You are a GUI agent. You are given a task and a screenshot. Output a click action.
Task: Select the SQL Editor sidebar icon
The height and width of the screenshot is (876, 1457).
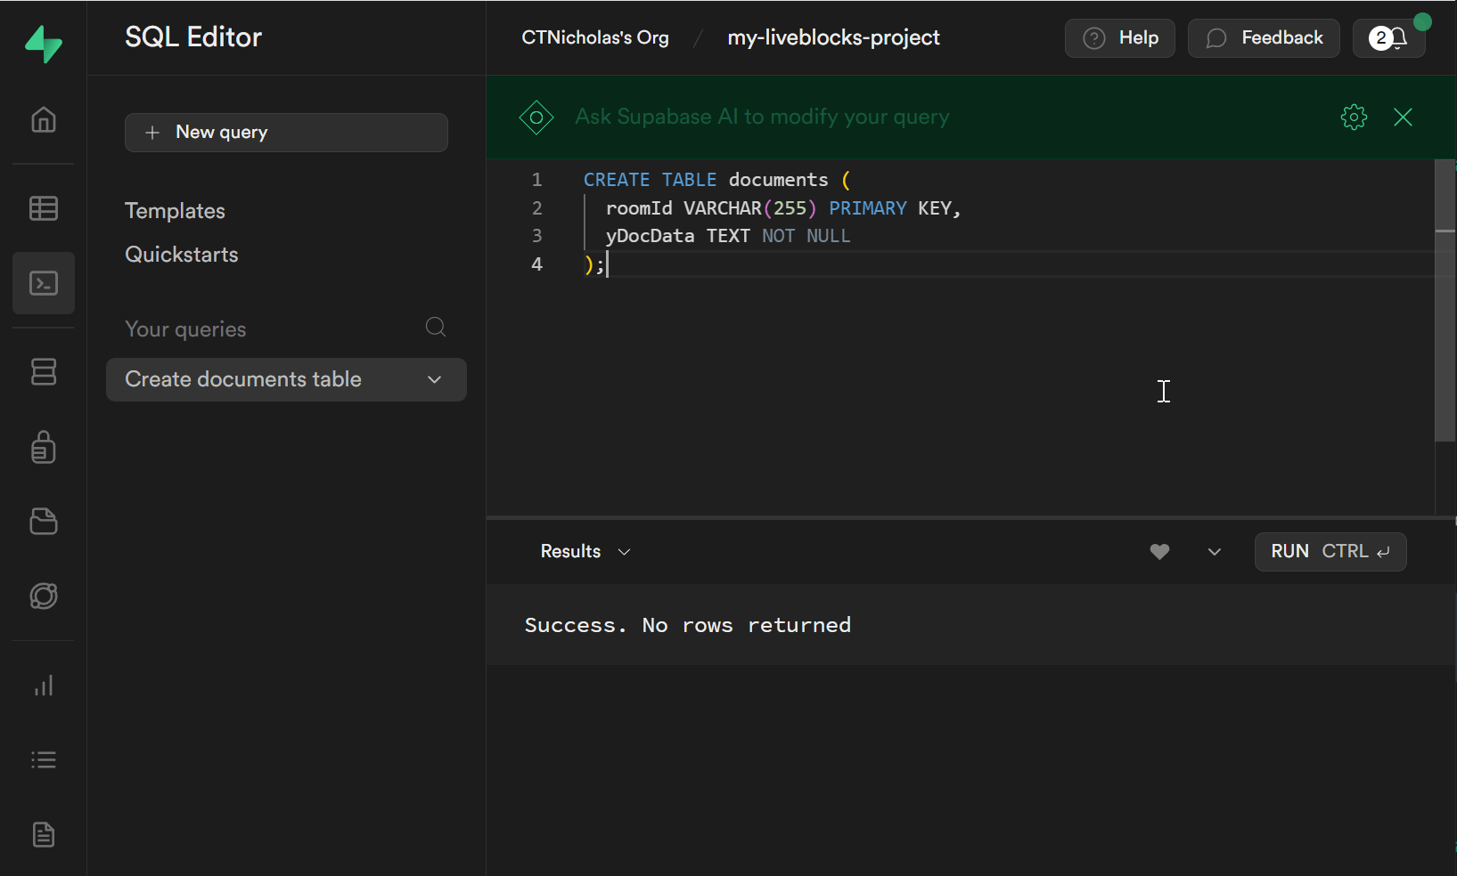click(x=43, y=283)
